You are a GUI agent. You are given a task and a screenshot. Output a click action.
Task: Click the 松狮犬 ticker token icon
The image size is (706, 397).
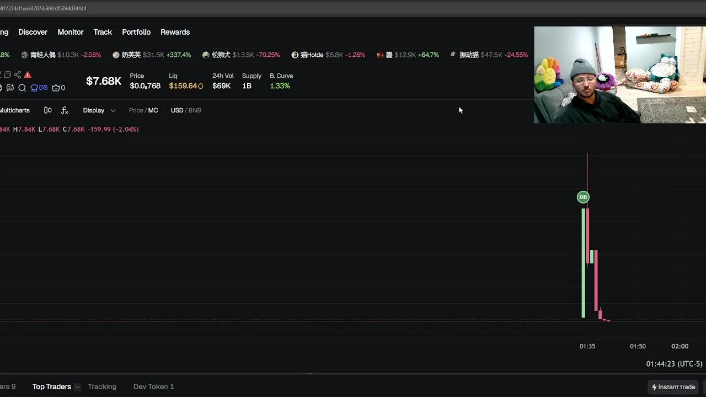coord(206,55)
